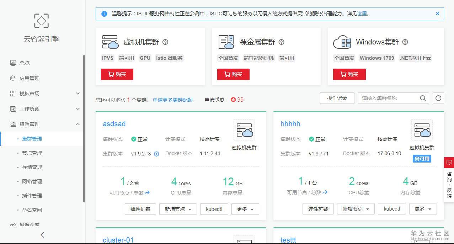Click the 39 application status count
454x244 pixels.
point(240,100)
